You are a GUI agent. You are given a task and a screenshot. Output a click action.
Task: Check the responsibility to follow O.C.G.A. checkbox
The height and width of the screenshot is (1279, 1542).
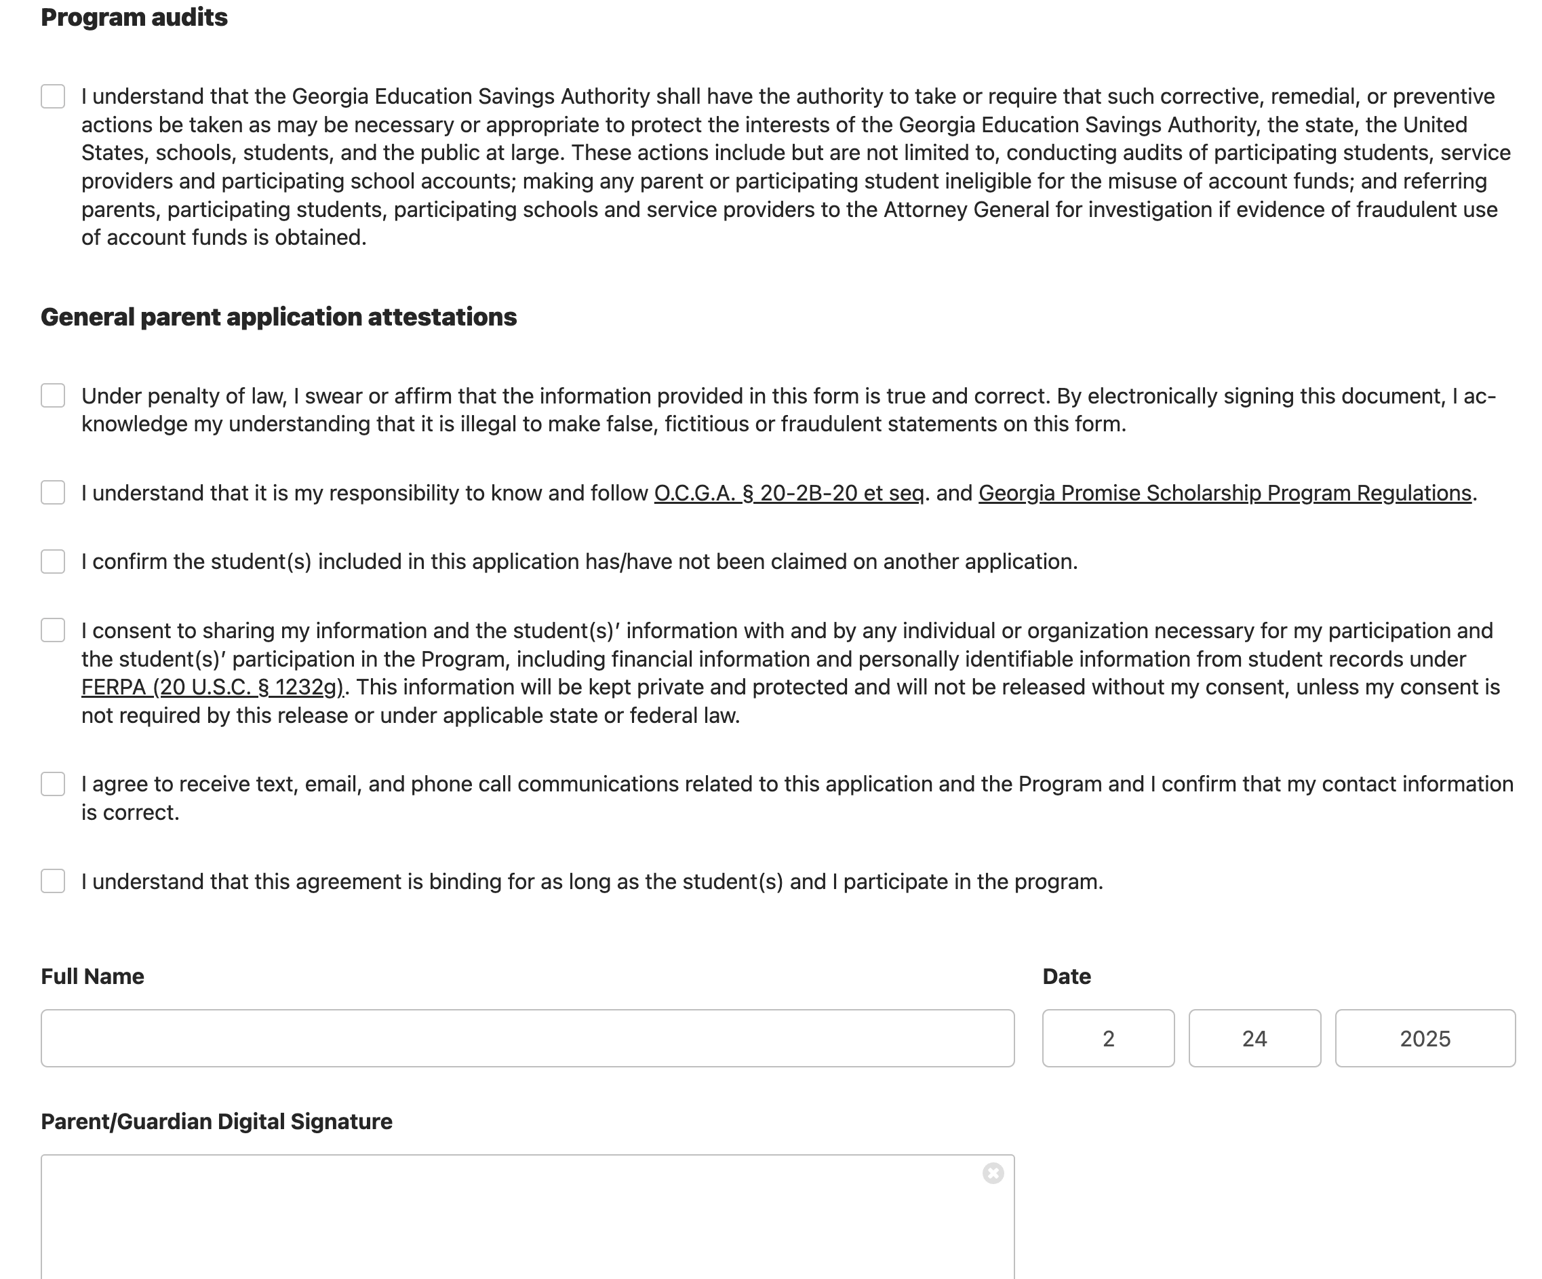[x=53, y=492]
